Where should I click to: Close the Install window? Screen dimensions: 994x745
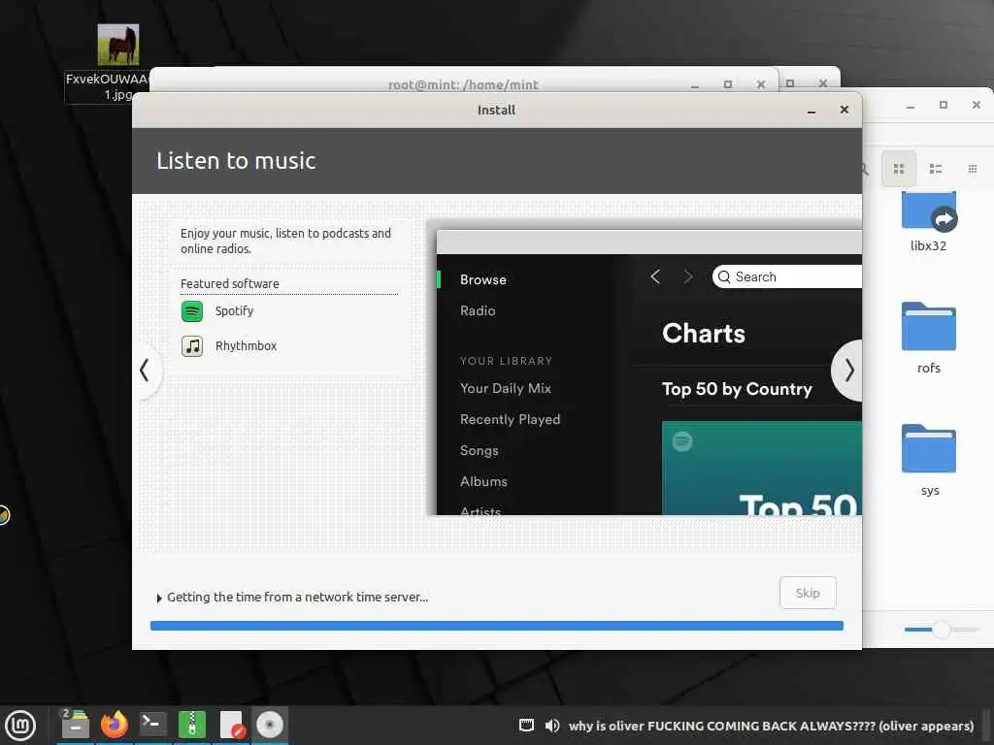click(x=844, y=110)
